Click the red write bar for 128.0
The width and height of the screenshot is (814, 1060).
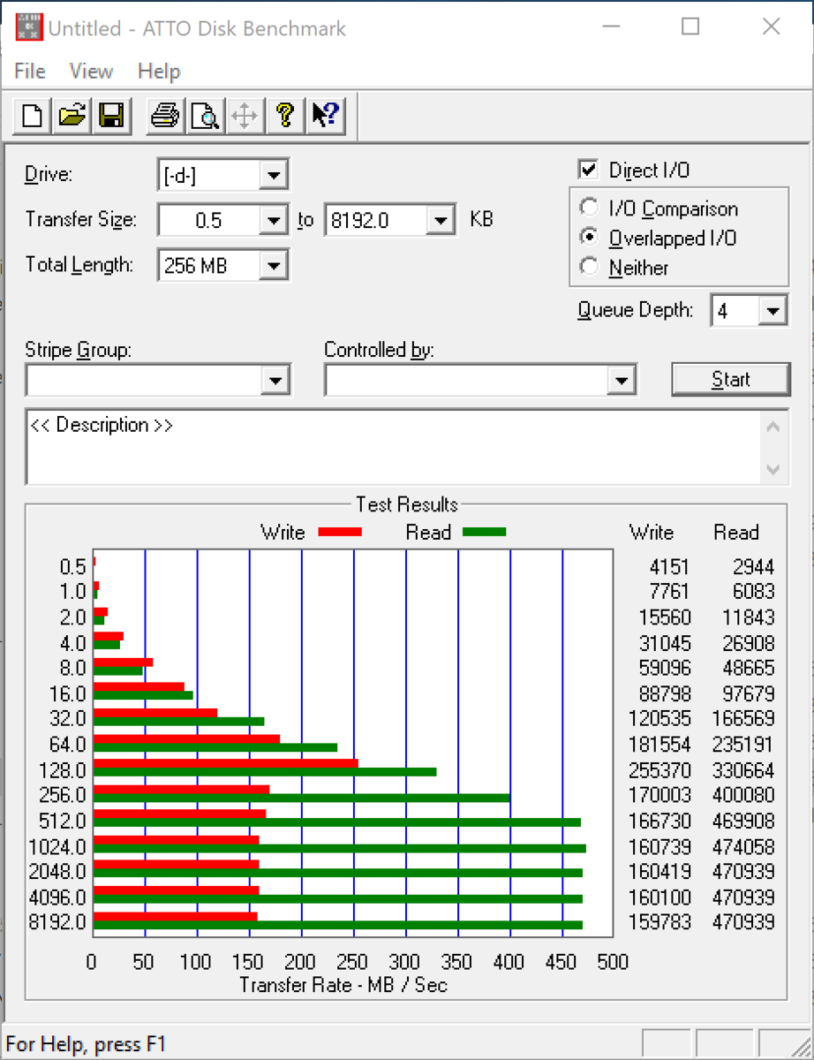pos(226,763)
